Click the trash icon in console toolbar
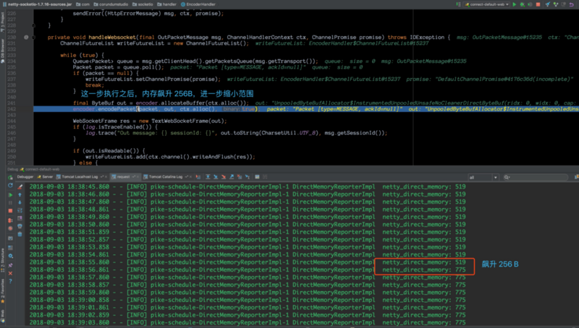This screenshot has height=328, width=579. pos(20,234)
